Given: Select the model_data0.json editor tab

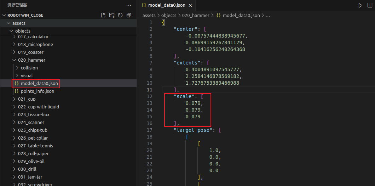Looking at the screenshot, I should tap(166, 5).
